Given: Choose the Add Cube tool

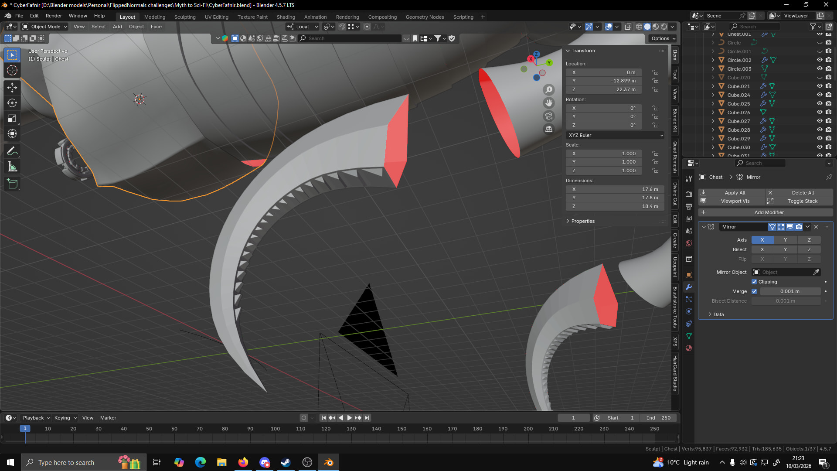Looking at the screenshot, I should (x=12, y=184).
